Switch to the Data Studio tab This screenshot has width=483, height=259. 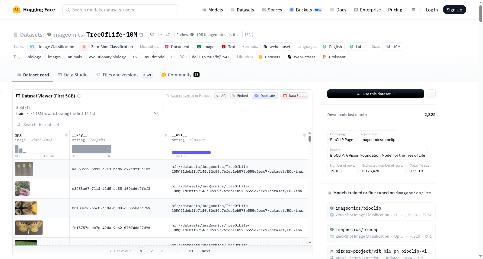click(72, 75)
